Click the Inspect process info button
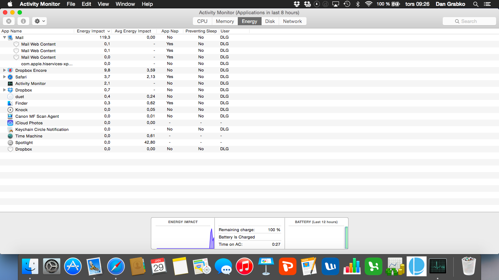This screenshot has width=499, height=280. coord(23,21)
